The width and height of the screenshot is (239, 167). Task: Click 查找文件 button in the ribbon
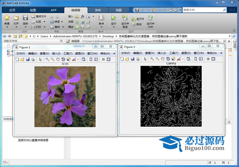click(x=39, y=16)
